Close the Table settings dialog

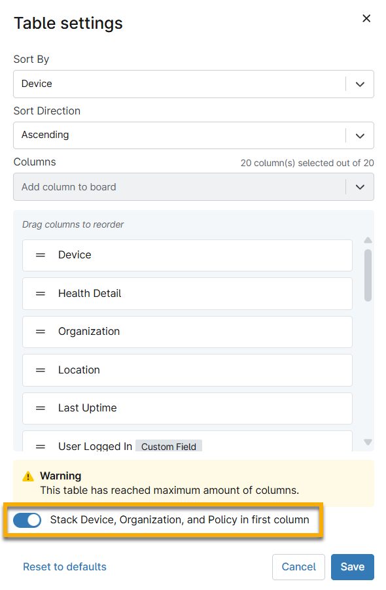[x=366, y=18]
